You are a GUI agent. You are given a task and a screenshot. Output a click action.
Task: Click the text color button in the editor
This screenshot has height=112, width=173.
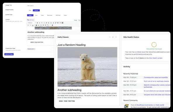[33, 25]
